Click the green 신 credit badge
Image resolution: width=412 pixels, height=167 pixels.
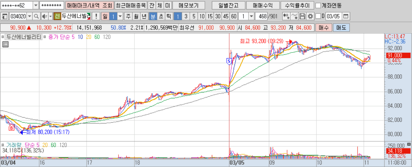click(57, 16)
